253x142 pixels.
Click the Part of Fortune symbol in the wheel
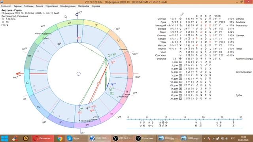59,44
